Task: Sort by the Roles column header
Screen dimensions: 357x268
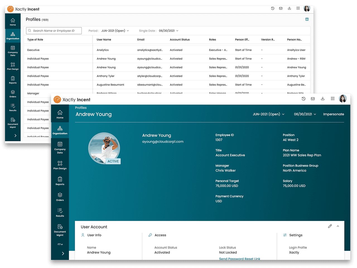Action: tap(213, 40)
